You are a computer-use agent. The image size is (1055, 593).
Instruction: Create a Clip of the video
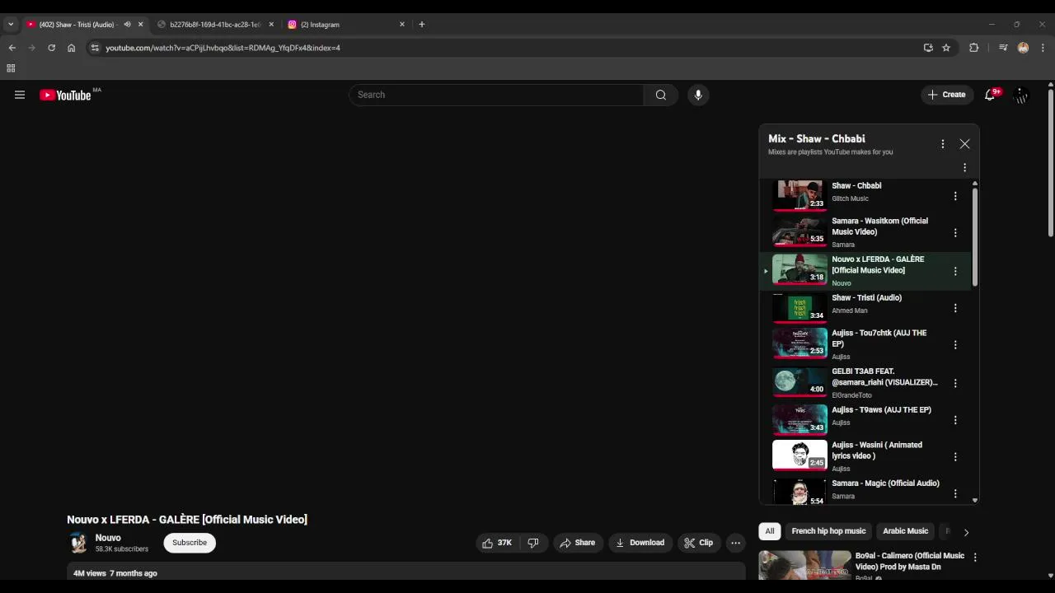tap(698, 543)
